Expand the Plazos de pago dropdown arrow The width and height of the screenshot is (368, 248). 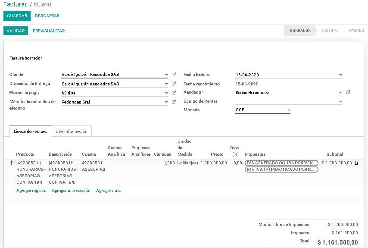166,93
